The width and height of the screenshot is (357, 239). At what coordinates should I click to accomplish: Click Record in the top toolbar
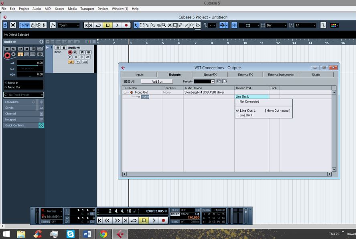pos(126,25)
